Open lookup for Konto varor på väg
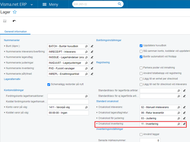Viewport: 190px width, 142px height. point(86,107)
